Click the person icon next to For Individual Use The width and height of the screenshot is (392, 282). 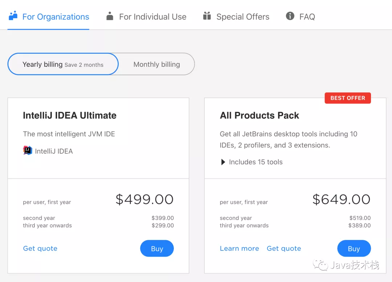click(110, 16)
